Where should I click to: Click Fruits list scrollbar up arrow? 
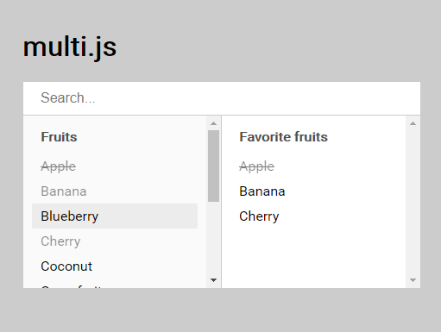213,123
